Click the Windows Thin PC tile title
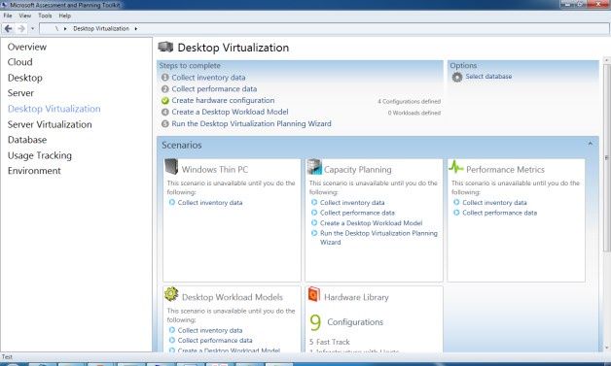Screen dimensions: 611x366 [215, 170]
